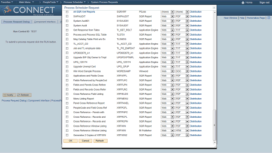Viewport: 272px width, 153px height.
Task: Tick the Menu Listing Report checkbox
Action: point(67,99)
